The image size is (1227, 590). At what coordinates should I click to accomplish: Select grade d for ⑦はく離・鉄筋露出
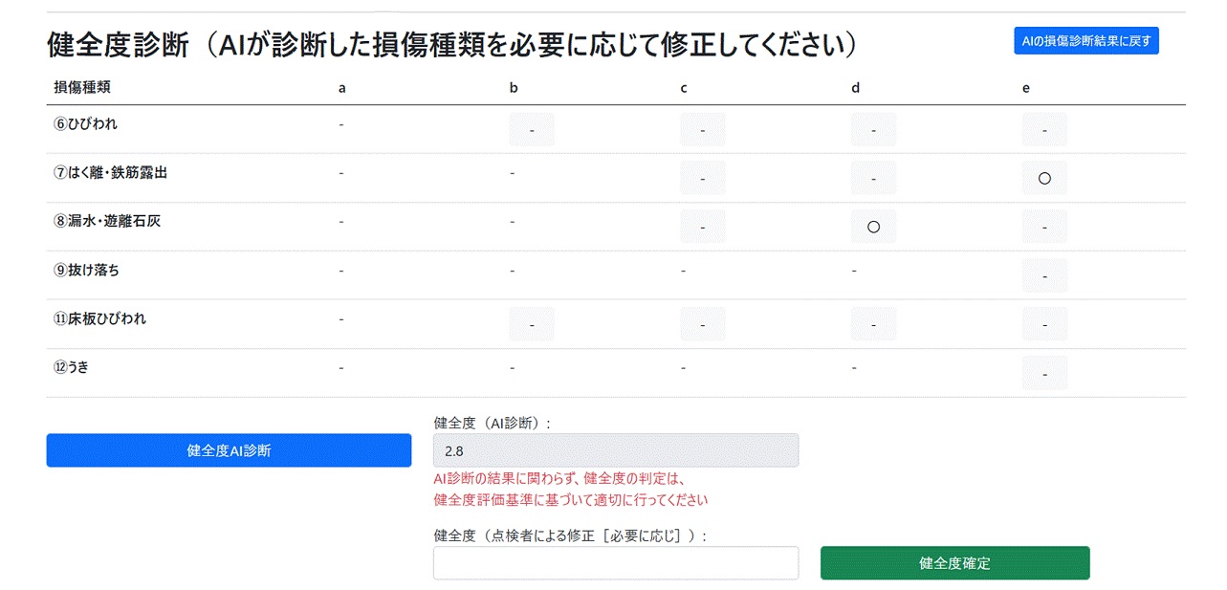(873, 178)
